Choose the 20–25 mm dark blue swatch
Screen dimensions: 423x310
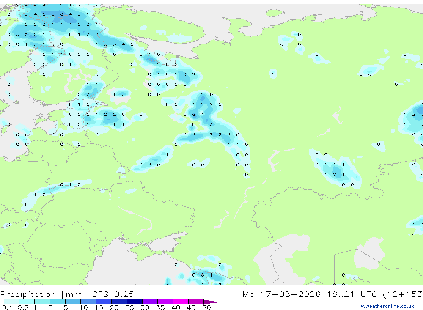tap(119, 302)
